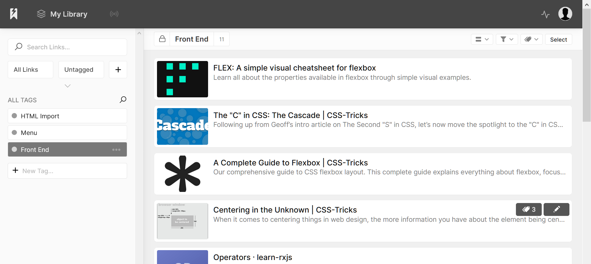Open the activity pulse icon
Image resolution: width=591 pixels, height=264 pixels.
pos(545,14)
